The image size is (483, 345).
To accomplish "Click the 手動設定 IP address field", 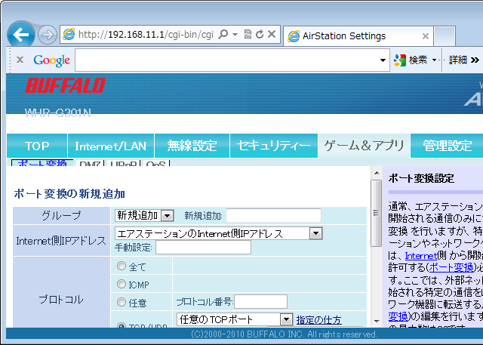I will (203, 248).
